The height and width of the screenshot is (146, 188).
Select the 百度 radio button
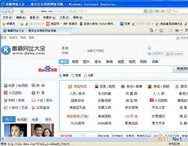click(73, 76)
